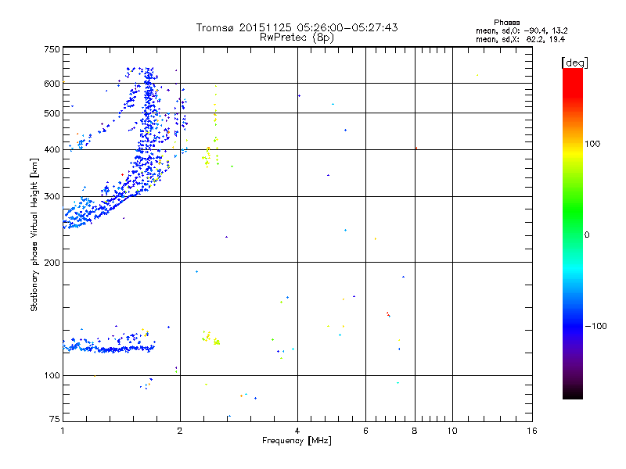The image size is (626, 469).
Task: Click the red data points near 7 MHz
Action: (387, 314)
